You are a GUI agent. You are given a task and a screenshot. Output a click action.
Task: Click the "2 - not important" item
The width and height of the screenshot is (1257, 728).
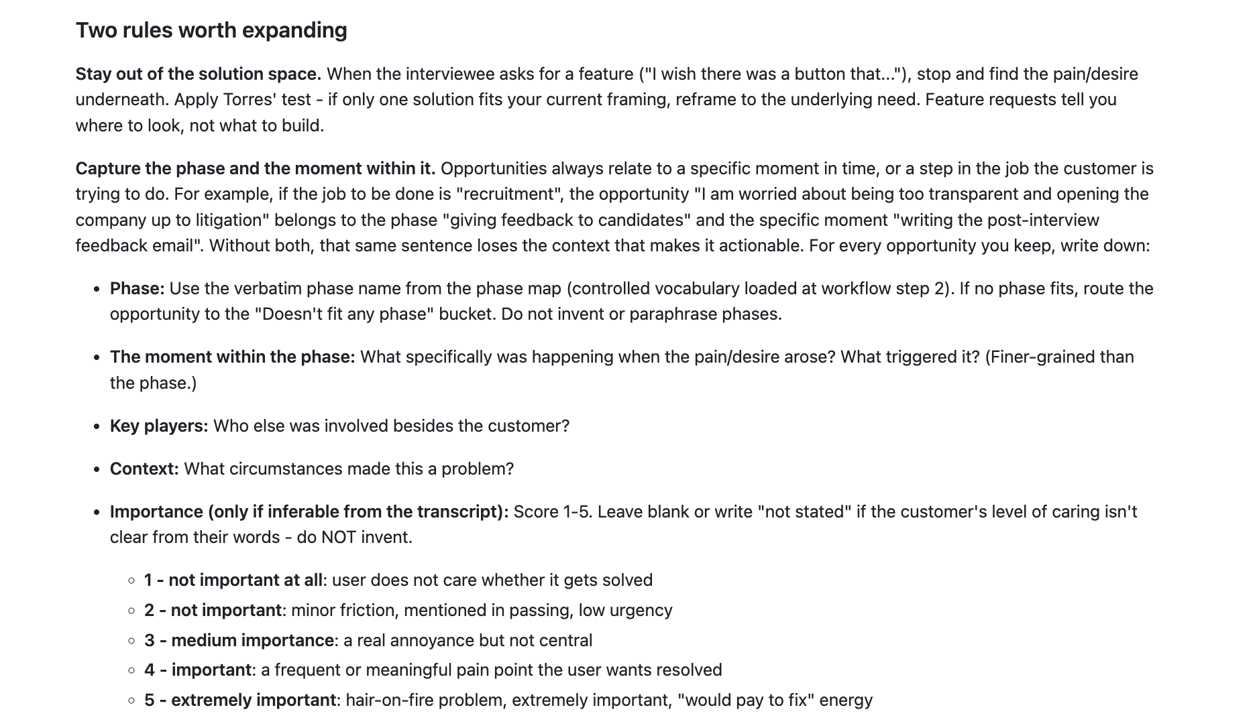point(213,610)
